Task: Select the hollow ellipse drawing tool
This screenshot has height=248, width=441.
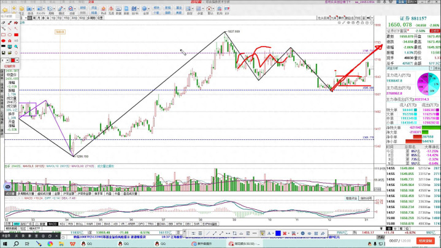Action: [x=10, y=35]
